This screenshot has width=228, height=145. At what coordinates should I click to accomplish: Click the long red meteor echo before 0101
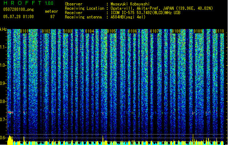(10, 112)
